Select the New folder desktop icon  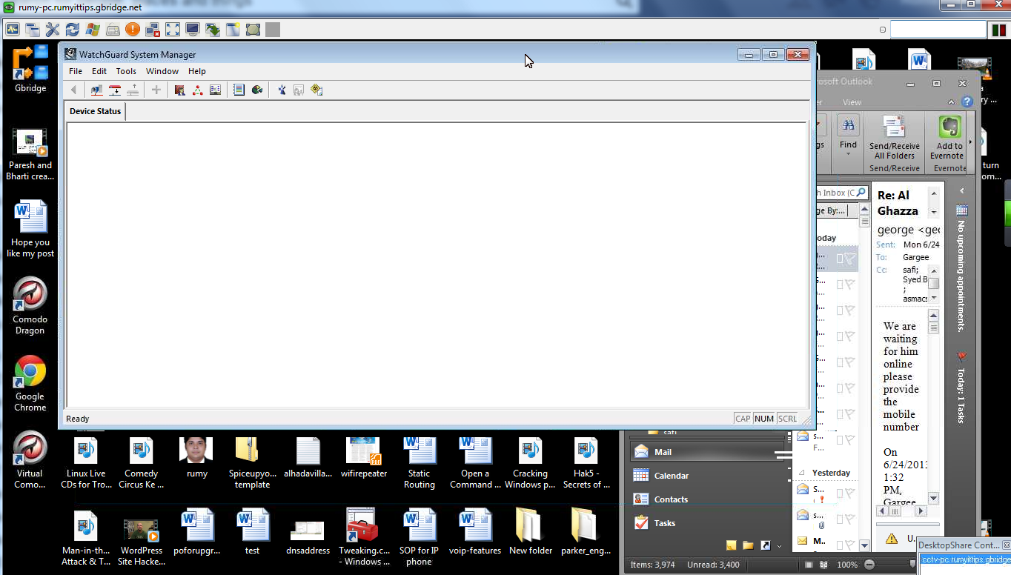531,531
